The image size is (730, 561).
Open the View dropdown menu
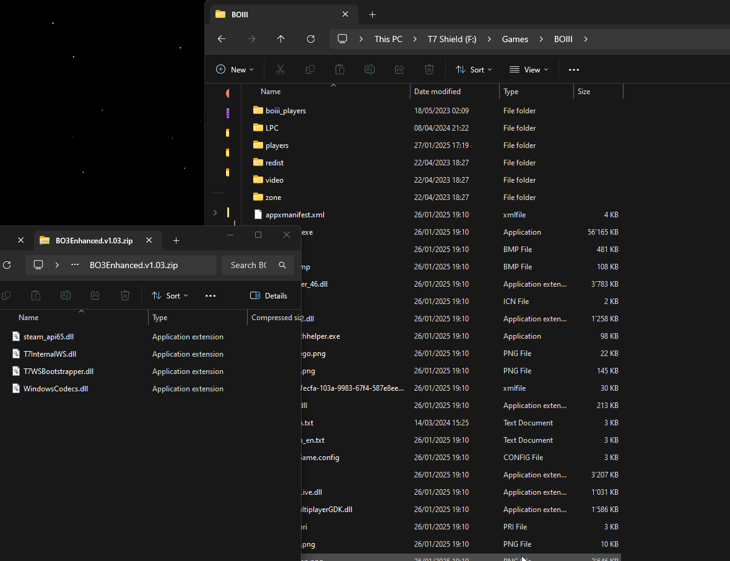[x=529, y=69]
